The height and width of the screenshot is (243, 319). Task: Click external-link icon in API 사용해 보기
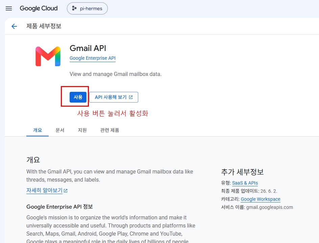[x=131, y=97]
